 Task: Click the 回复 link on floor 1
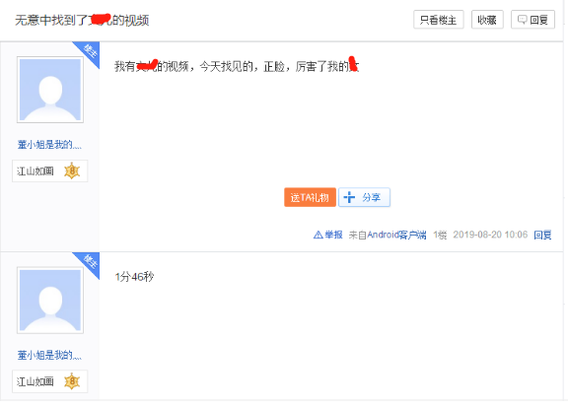pos(542,235)
